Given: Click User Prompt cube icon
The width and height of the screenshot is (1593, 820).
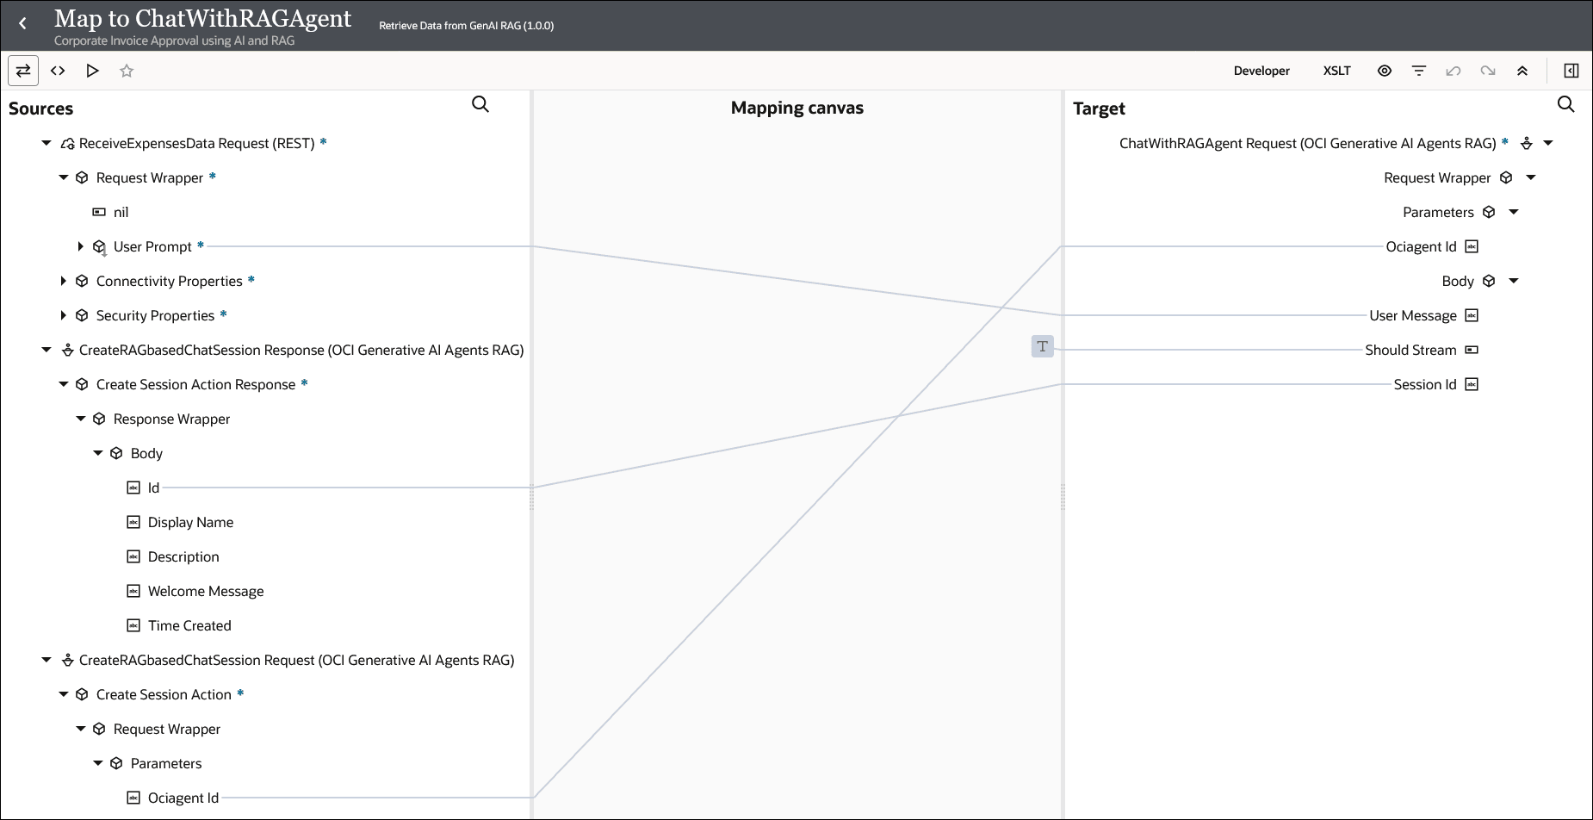Looking at the screenshot, I should point(99,246).
